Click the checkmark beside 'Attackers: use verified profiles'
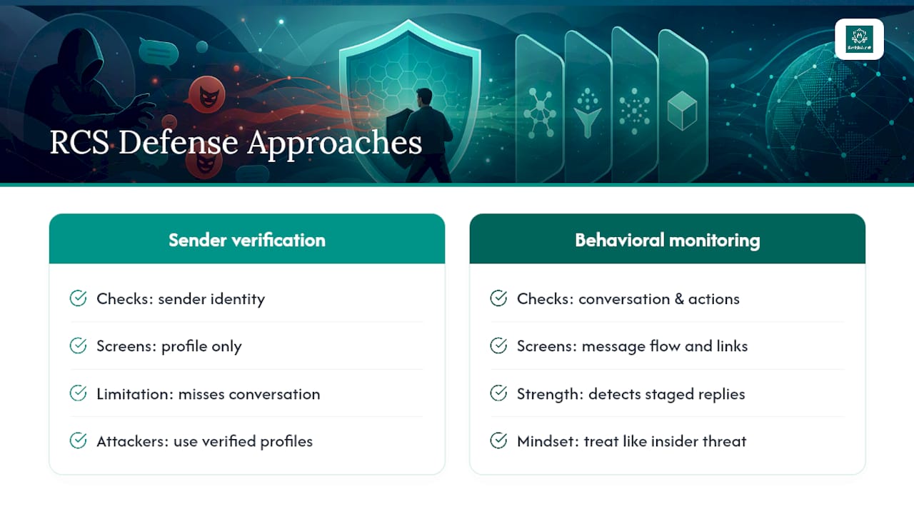This screenshot has width=914, height=514. click(x=79, y=441)
